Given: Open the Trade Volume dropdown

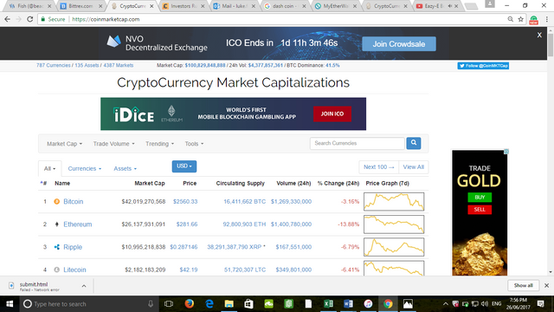Looking at the screenshot, I should point(113,144).
